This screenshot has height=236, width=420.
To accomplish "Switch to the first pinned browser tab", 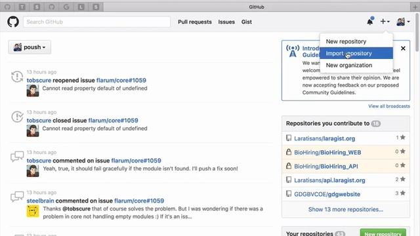I will (7, 7).
